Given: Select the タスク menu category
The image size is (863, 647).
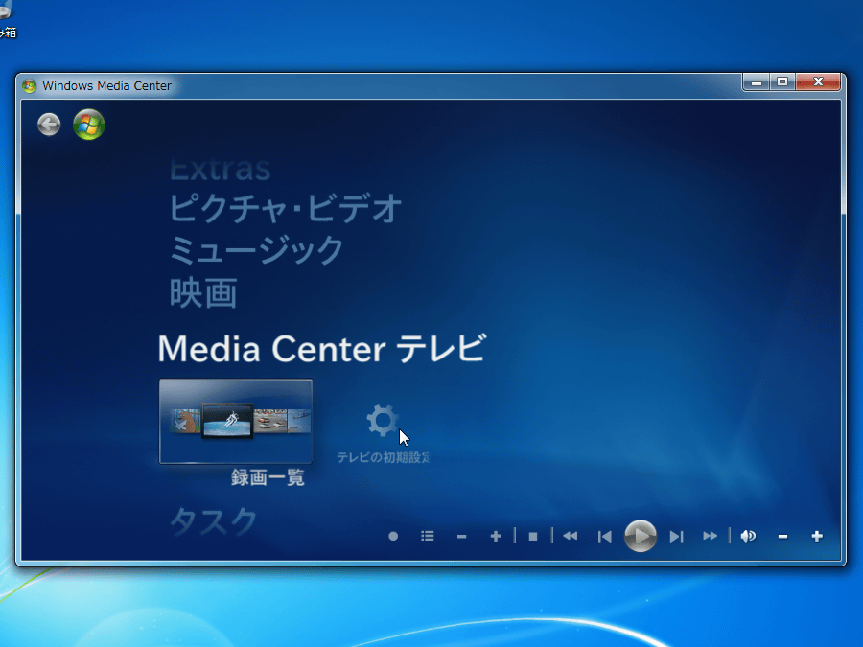Looking at the screenshot, I should tap(214, 521).
